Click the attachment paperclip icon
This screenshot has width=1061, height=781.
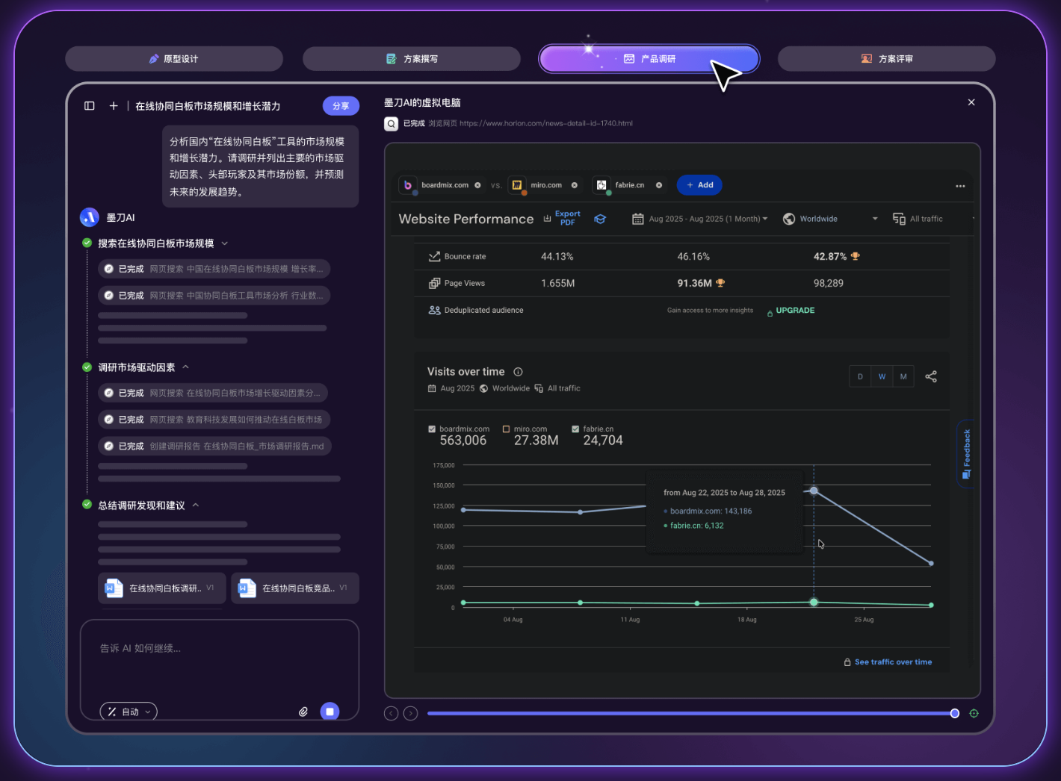[x=303, y=712]
